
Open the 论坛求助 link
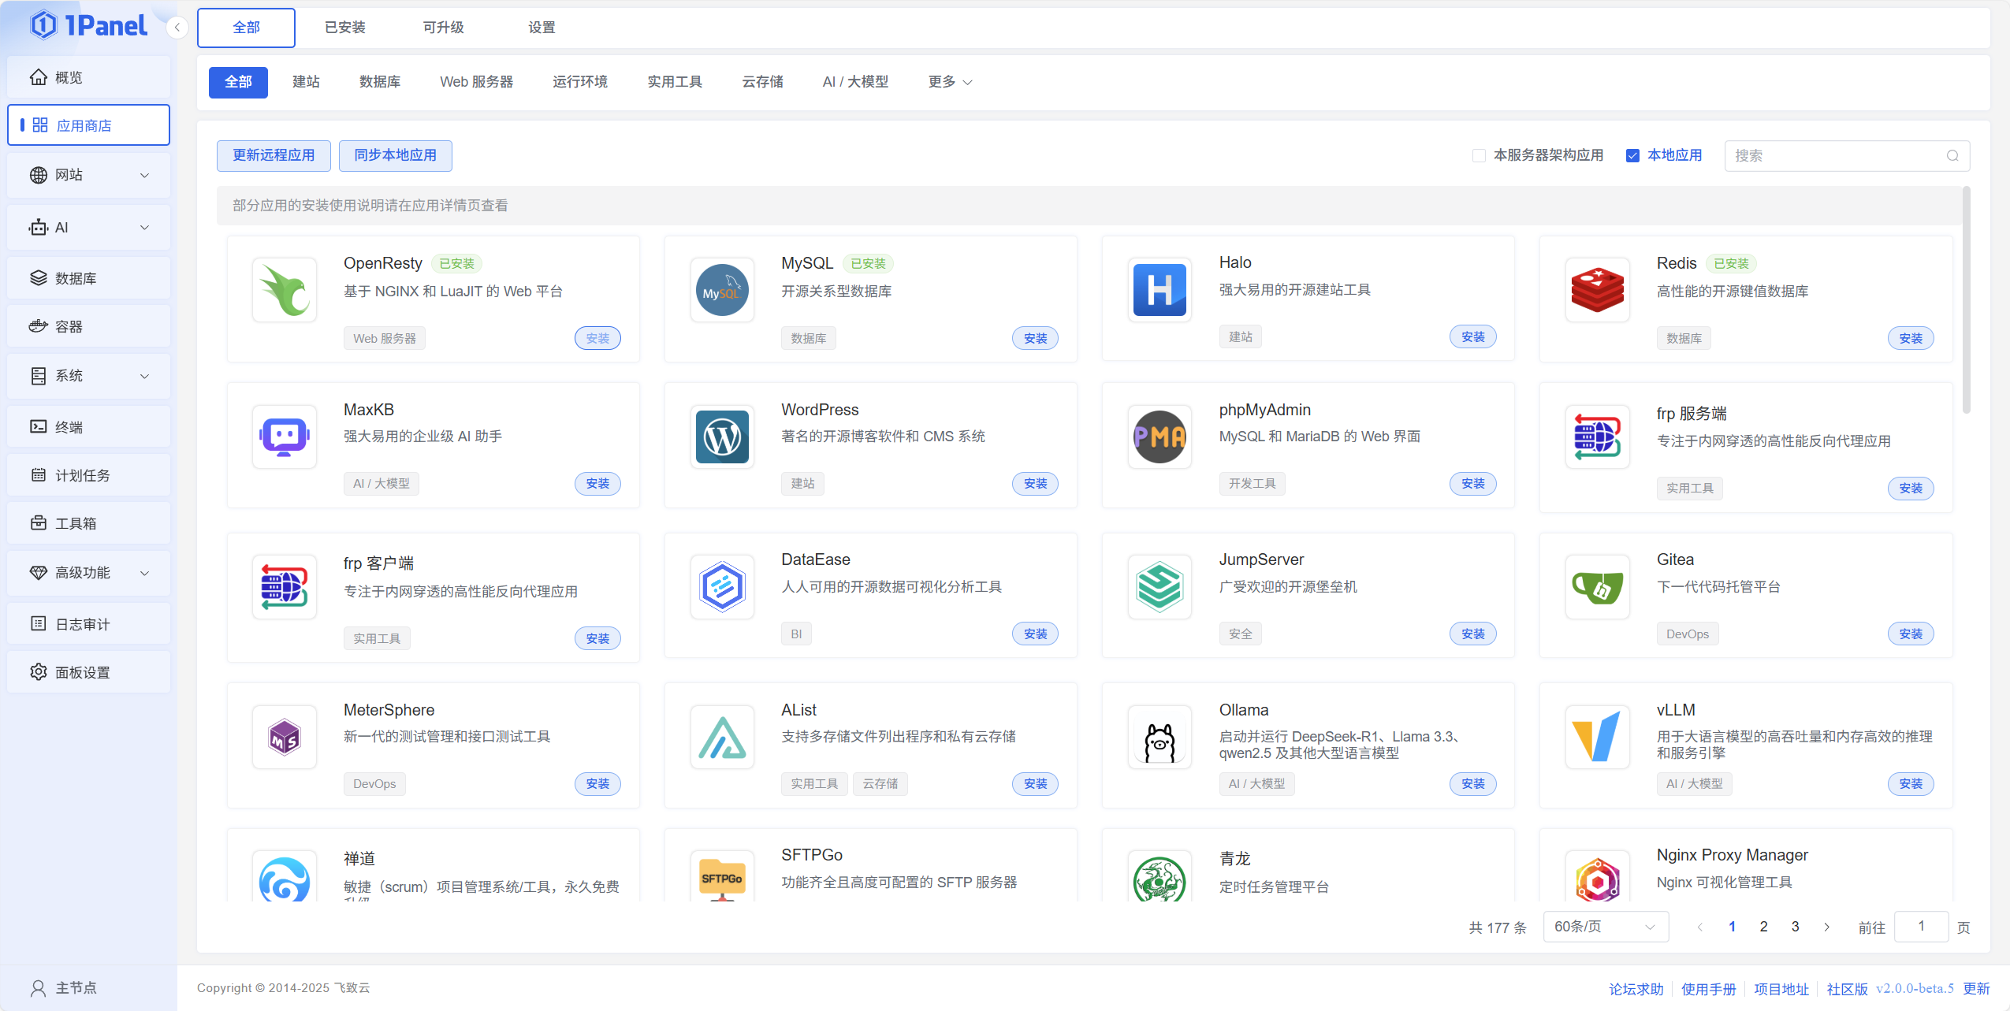point(1636,989)
